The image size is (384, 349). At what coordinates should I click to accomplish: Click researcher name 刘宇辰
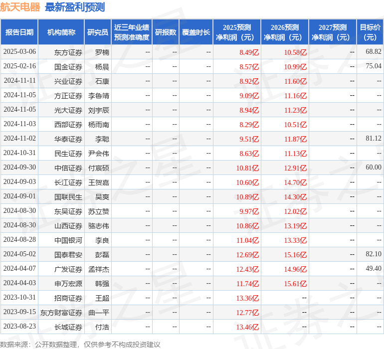point(99,110)
